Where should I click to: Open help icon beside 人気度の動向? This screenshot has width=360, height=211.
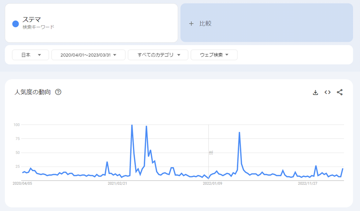(58, 92)
